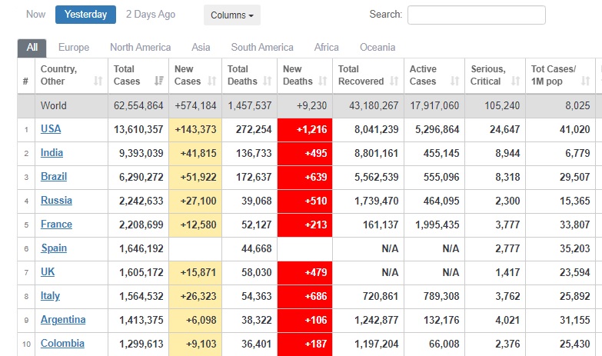
Task: Open the Columns dropdown
Action: [x=231, y=15]
